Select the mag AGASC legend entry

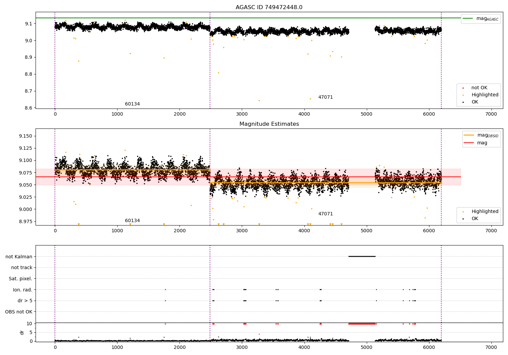[481, 19]
